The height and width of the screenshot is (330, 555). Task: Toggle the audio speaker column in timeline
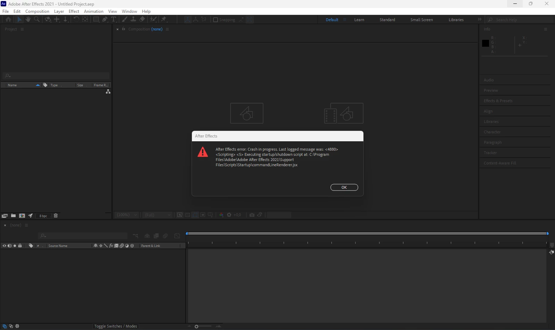[9, 246]
